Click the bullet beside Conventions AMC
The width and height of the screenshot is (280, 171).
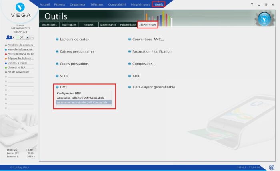pyautogui.click(x=130, y=39)
